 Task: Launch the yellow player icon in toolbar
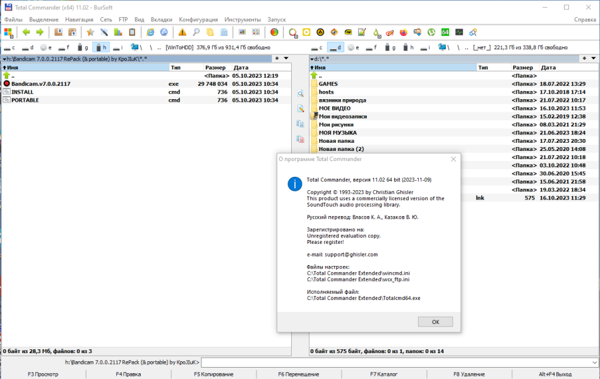tap(306, 33)
